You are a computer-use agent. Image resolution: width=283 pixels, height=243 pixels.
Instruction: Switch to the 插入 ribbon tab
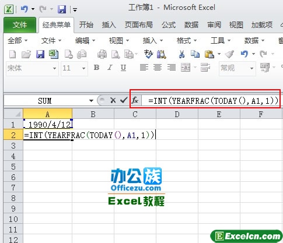click(109, 25)
